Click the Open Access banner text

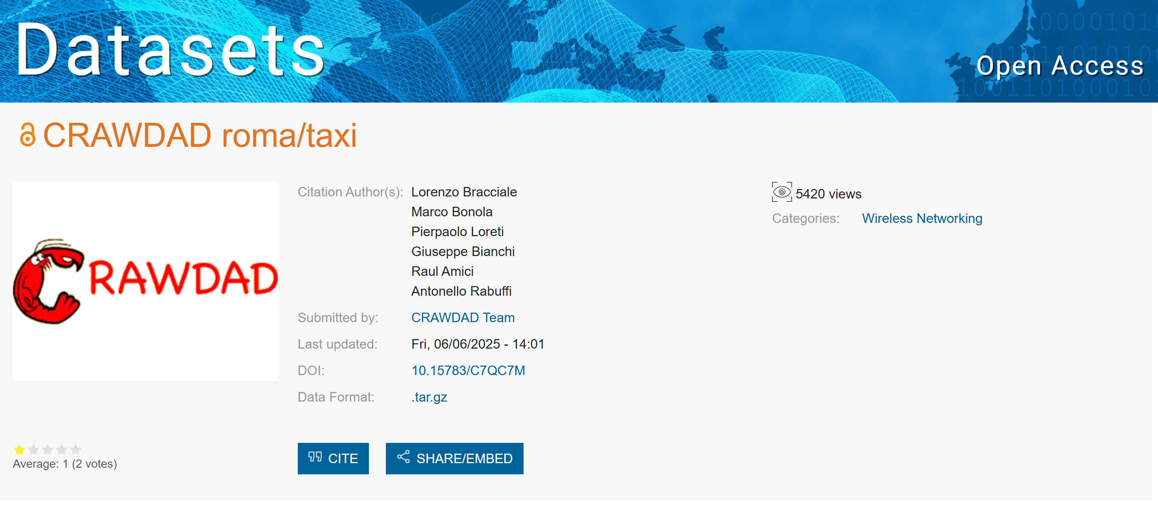point(1060,66)
